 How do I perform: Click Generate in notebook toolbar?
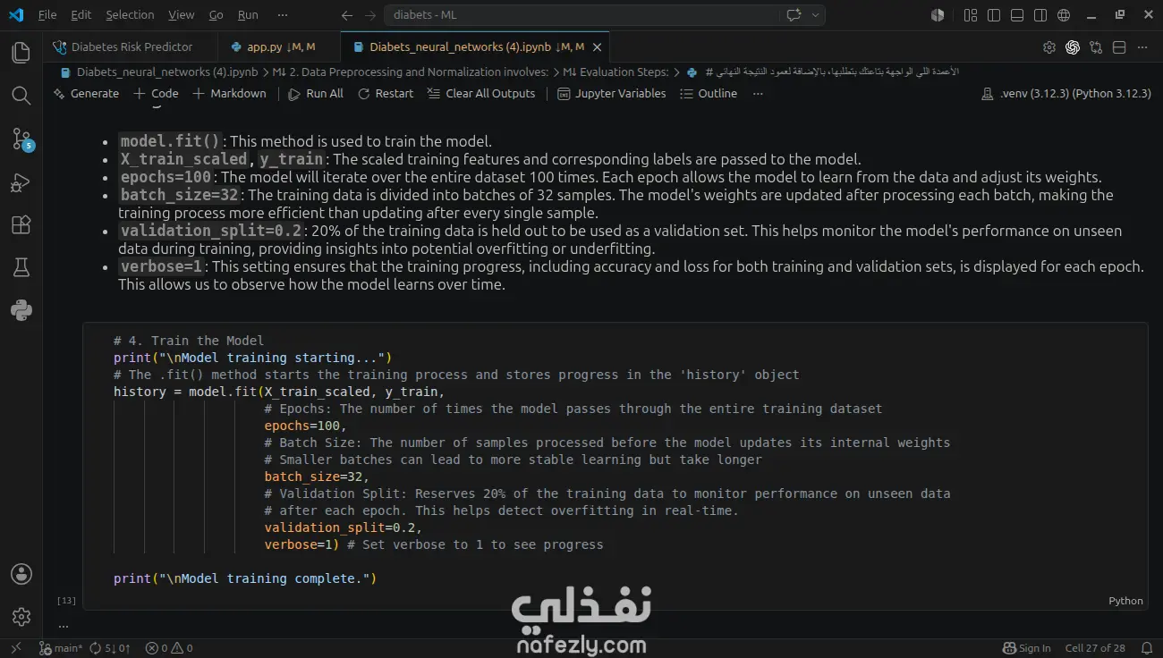point(86,93)
